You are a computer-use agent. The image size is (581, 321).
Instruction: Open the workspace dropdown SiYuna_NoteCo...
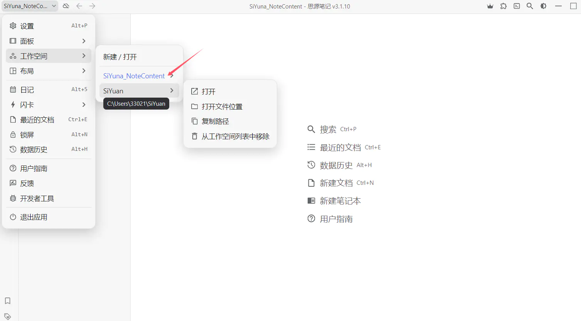29,6
